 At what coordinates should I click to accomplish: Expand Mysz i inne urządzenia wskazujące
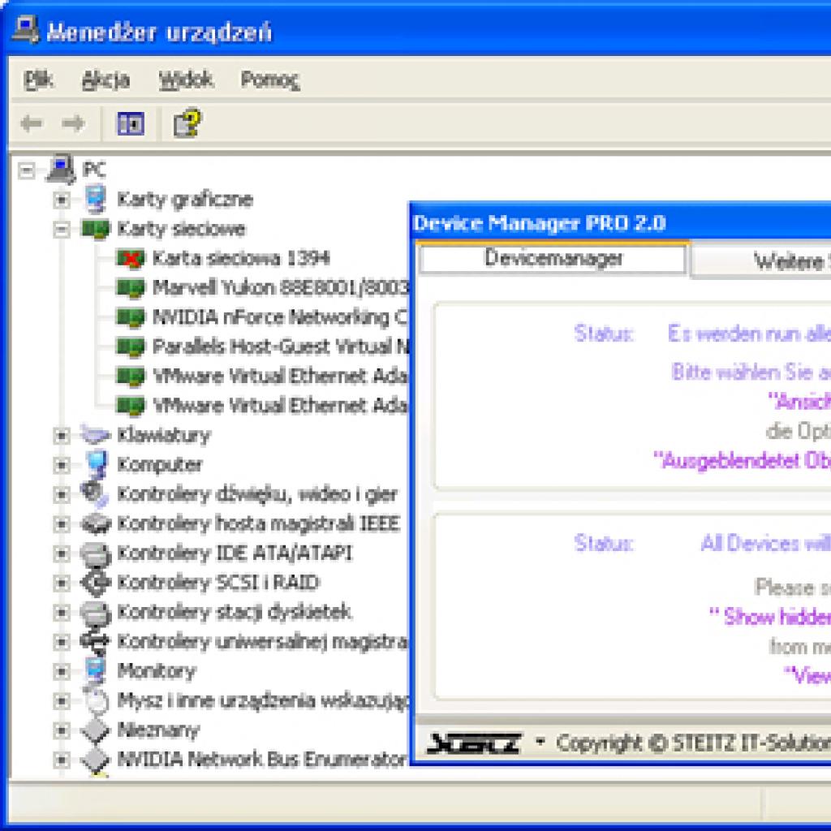click(62, 700)
